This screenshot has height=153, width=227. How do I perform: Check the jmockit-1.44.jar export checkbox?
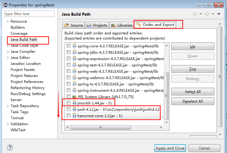[x=68, y=103]
